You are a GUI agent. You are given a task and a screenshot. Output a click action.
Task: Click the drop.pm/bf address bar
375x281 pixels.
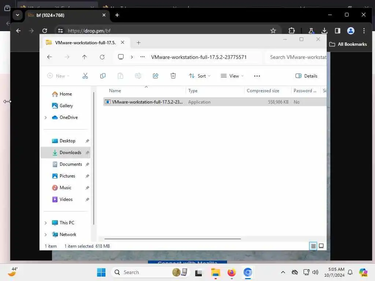pos(167,31)
